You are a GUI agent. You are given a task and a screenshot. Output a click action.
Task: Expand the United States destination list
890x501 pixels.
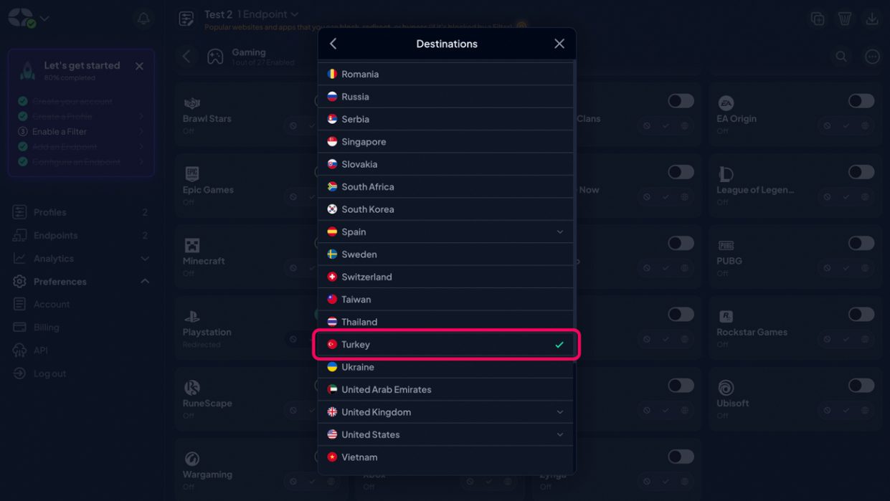[560, 434]
